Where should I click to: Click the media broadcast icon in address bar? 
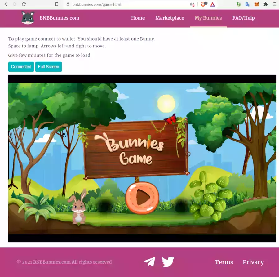(x=192, y=4)
